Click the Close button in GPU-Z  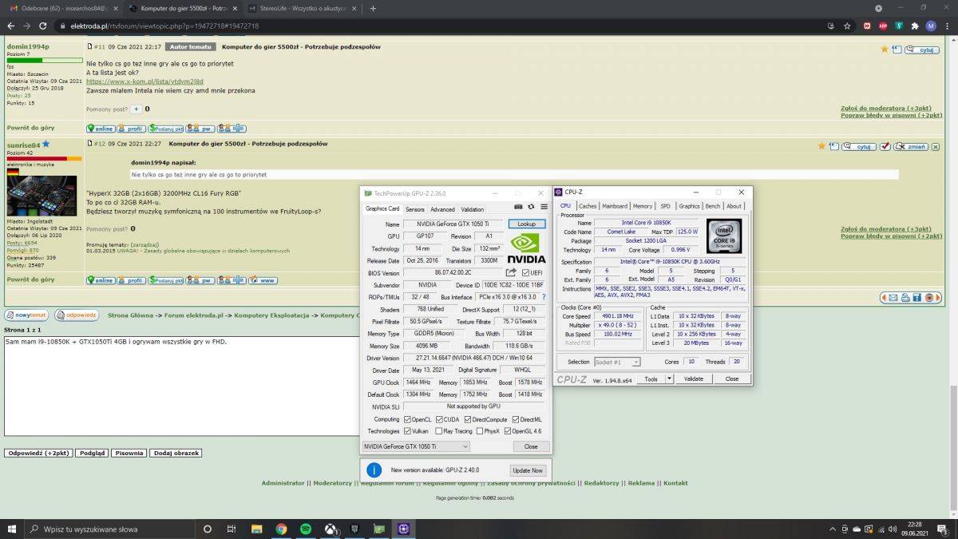531,446
